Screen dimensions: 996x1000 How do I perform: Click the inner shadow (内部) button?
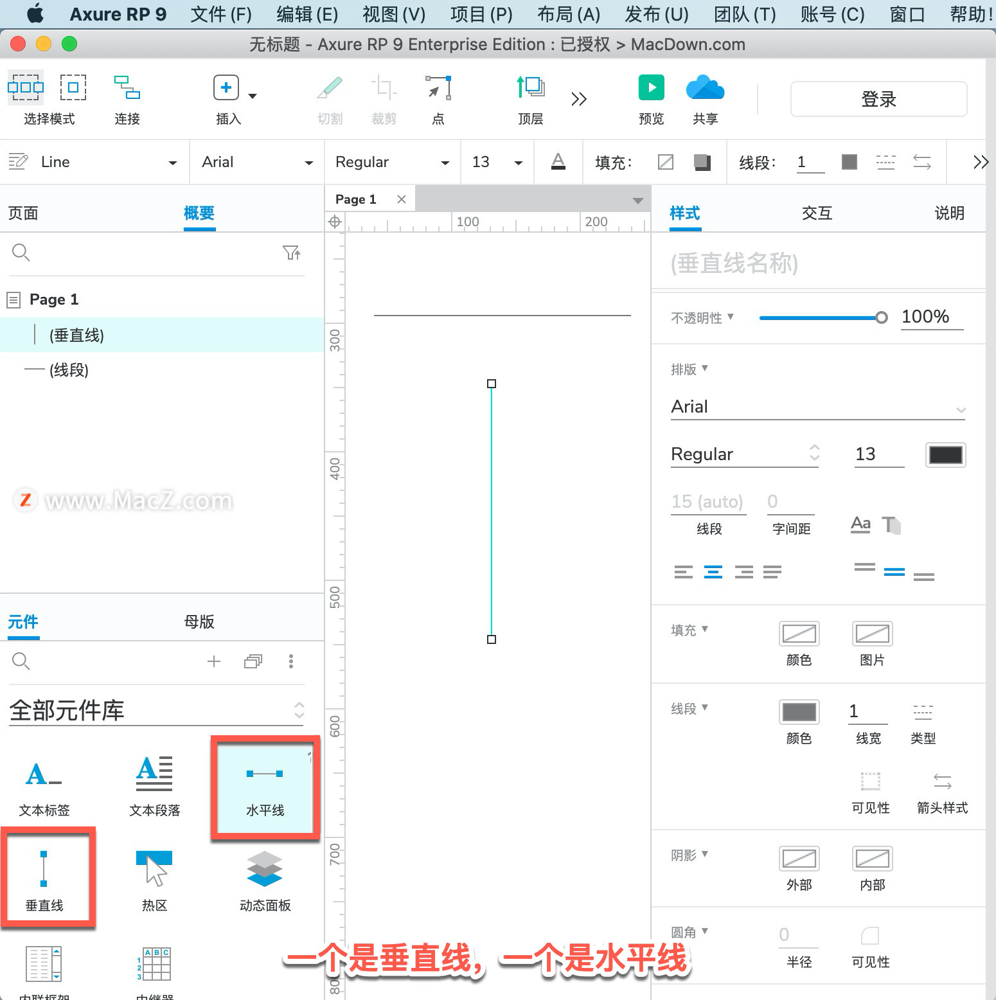[873, 859]
